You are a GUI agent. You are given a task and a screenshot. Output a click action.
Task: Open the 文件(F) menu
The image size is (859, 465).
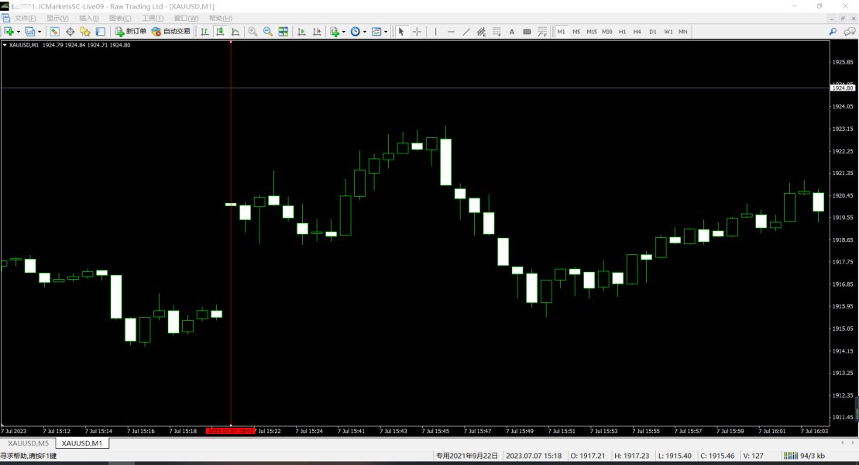click(26, 18)
